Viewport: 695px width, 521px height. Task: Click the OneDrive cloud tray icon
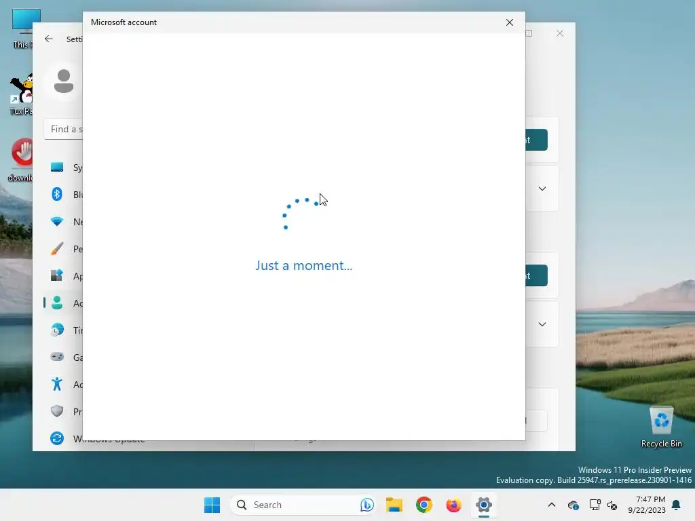573,505
